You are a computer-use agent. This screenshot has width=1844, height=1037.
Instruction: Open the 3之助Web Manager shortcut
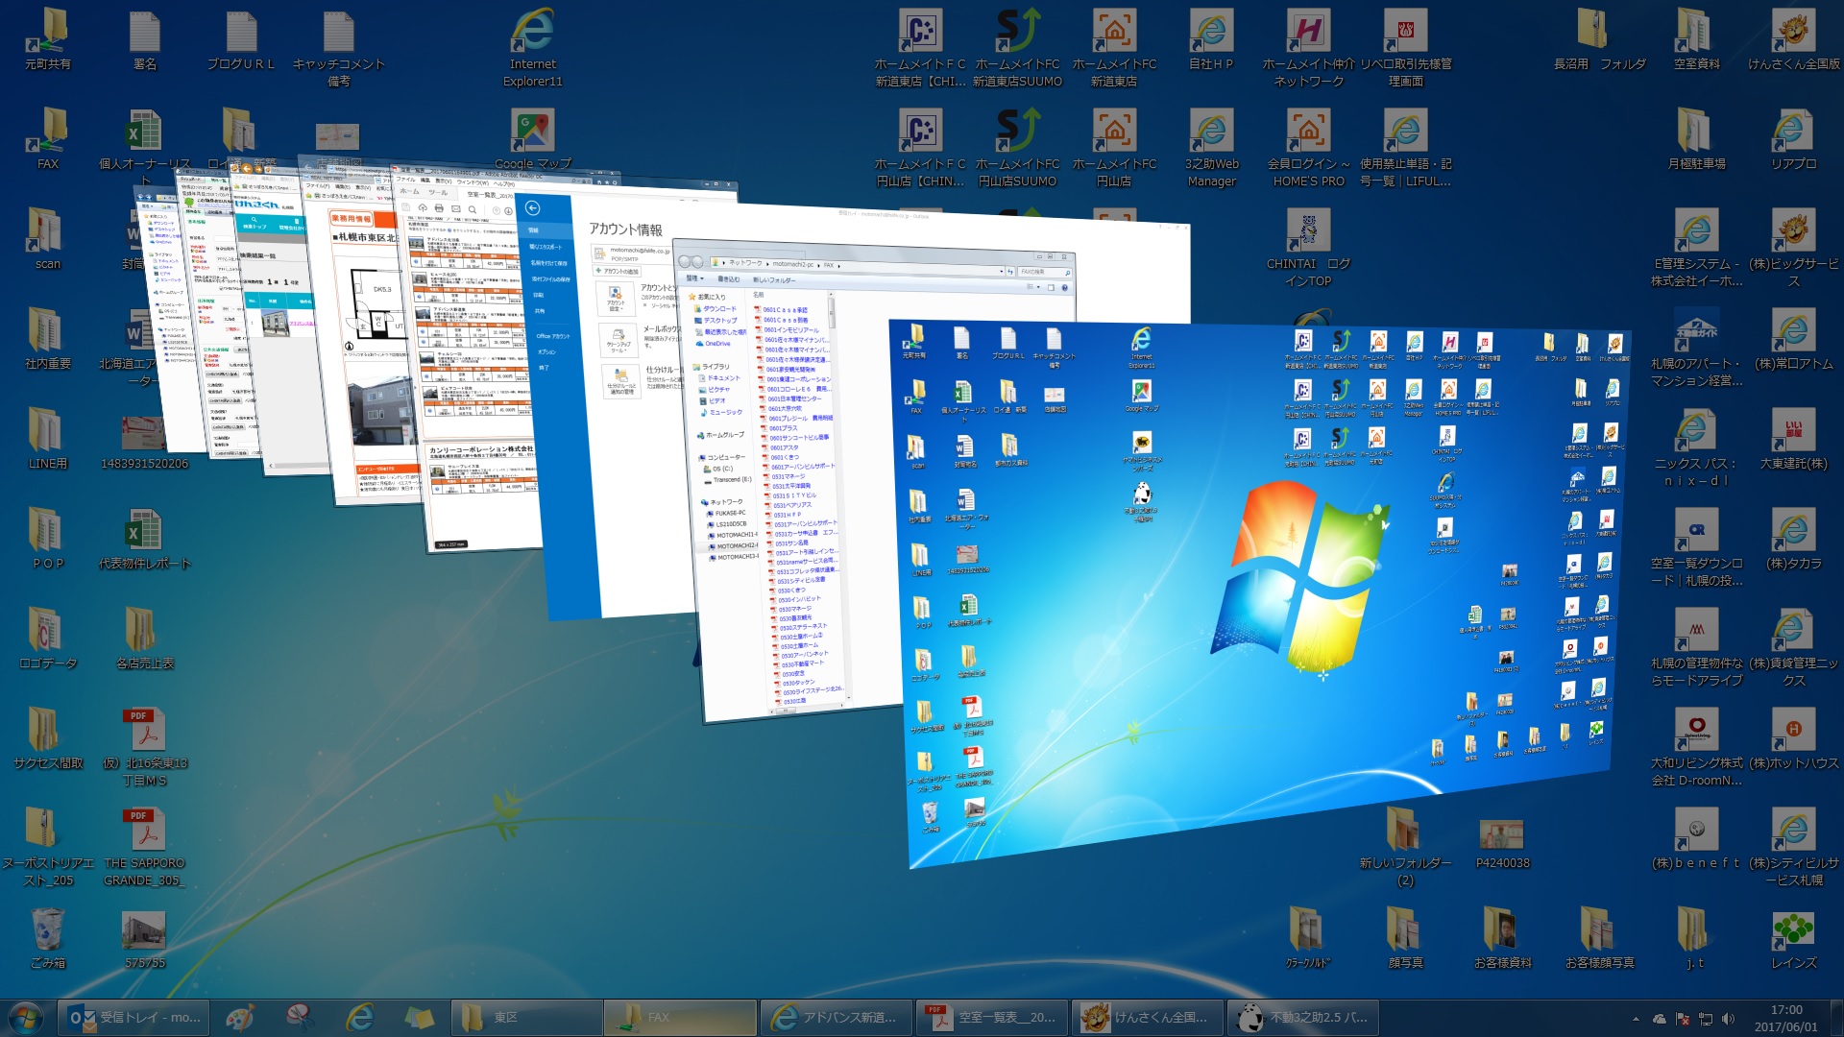click(x=1211, y=148)
